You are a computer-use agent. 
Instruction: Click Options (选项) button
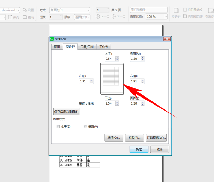[114, 138]
